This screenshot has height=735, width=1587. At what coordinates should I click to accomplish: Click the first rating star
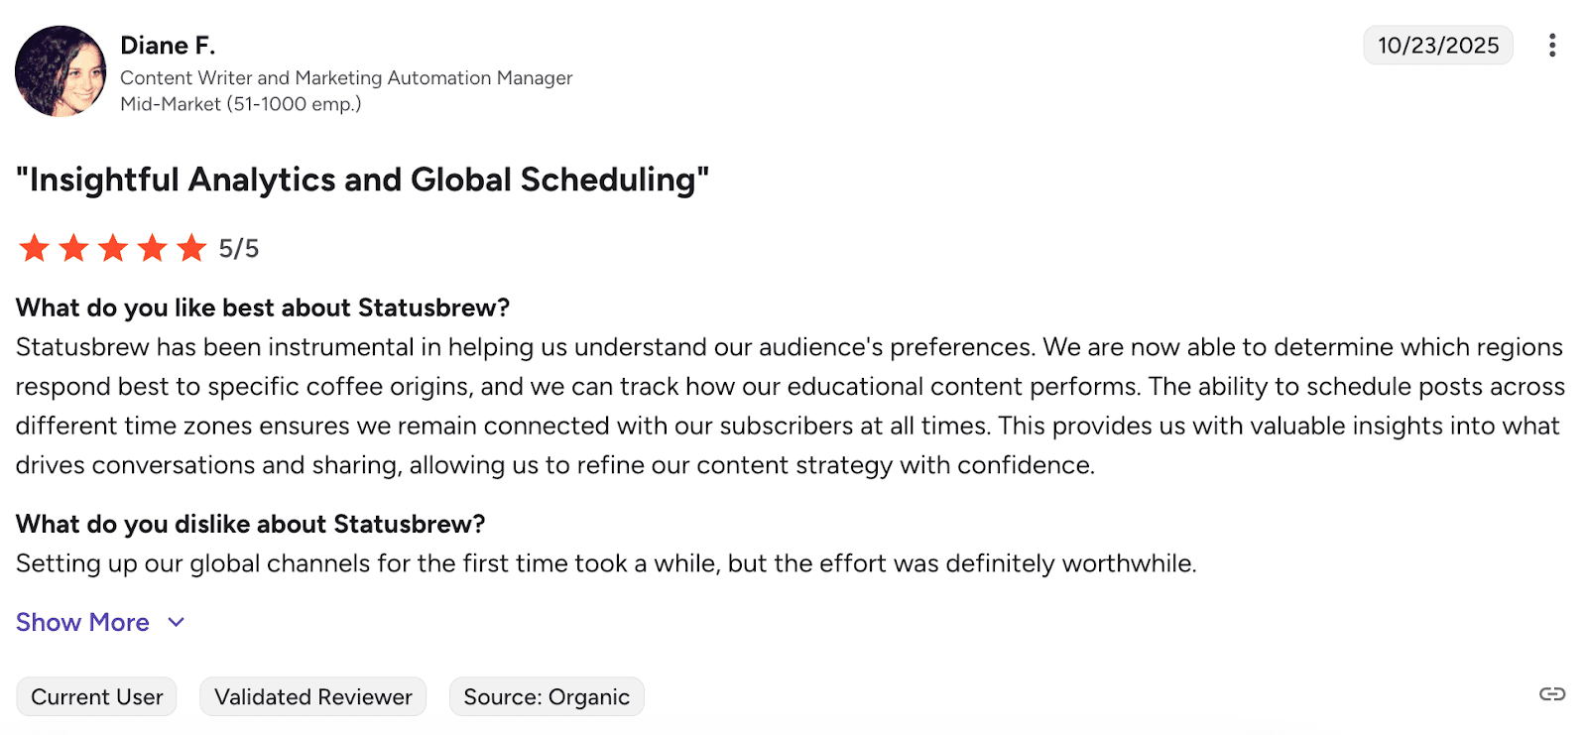[35, 248]
